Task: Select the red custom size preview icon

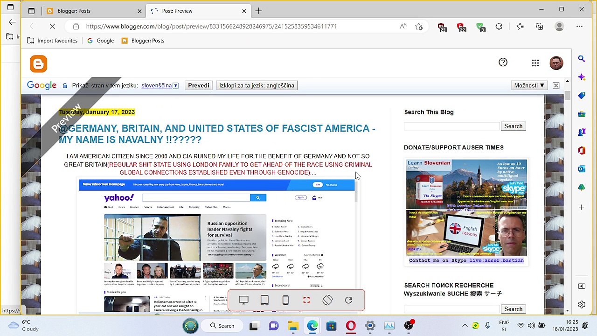Action: click(x=306, y=300)
